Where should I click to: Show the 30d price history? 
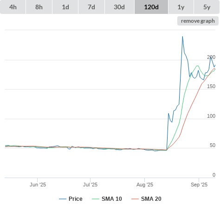coord(119,7)
